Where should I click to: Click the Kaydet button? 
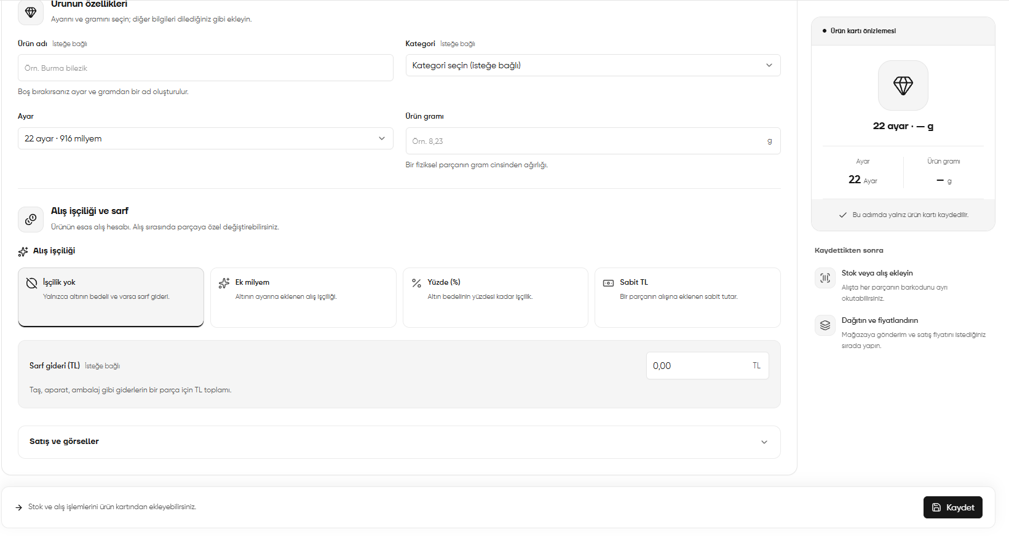[x=953, y=507]
